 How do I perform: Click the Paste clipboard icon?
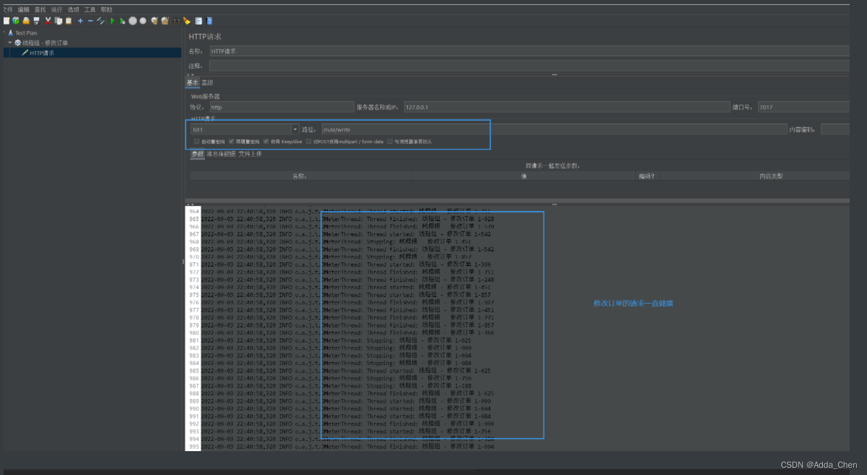(x=69, y=21)
